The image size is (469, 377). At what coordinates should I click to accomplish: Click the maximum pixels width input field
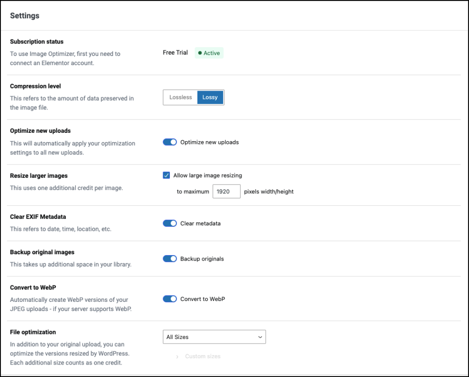point(226,191)
